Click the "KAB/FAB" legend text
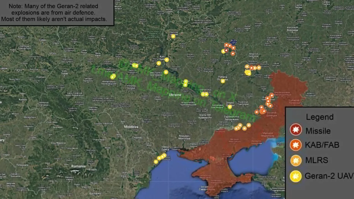This screenshot has height=199, width=354. tap(322, 145)
